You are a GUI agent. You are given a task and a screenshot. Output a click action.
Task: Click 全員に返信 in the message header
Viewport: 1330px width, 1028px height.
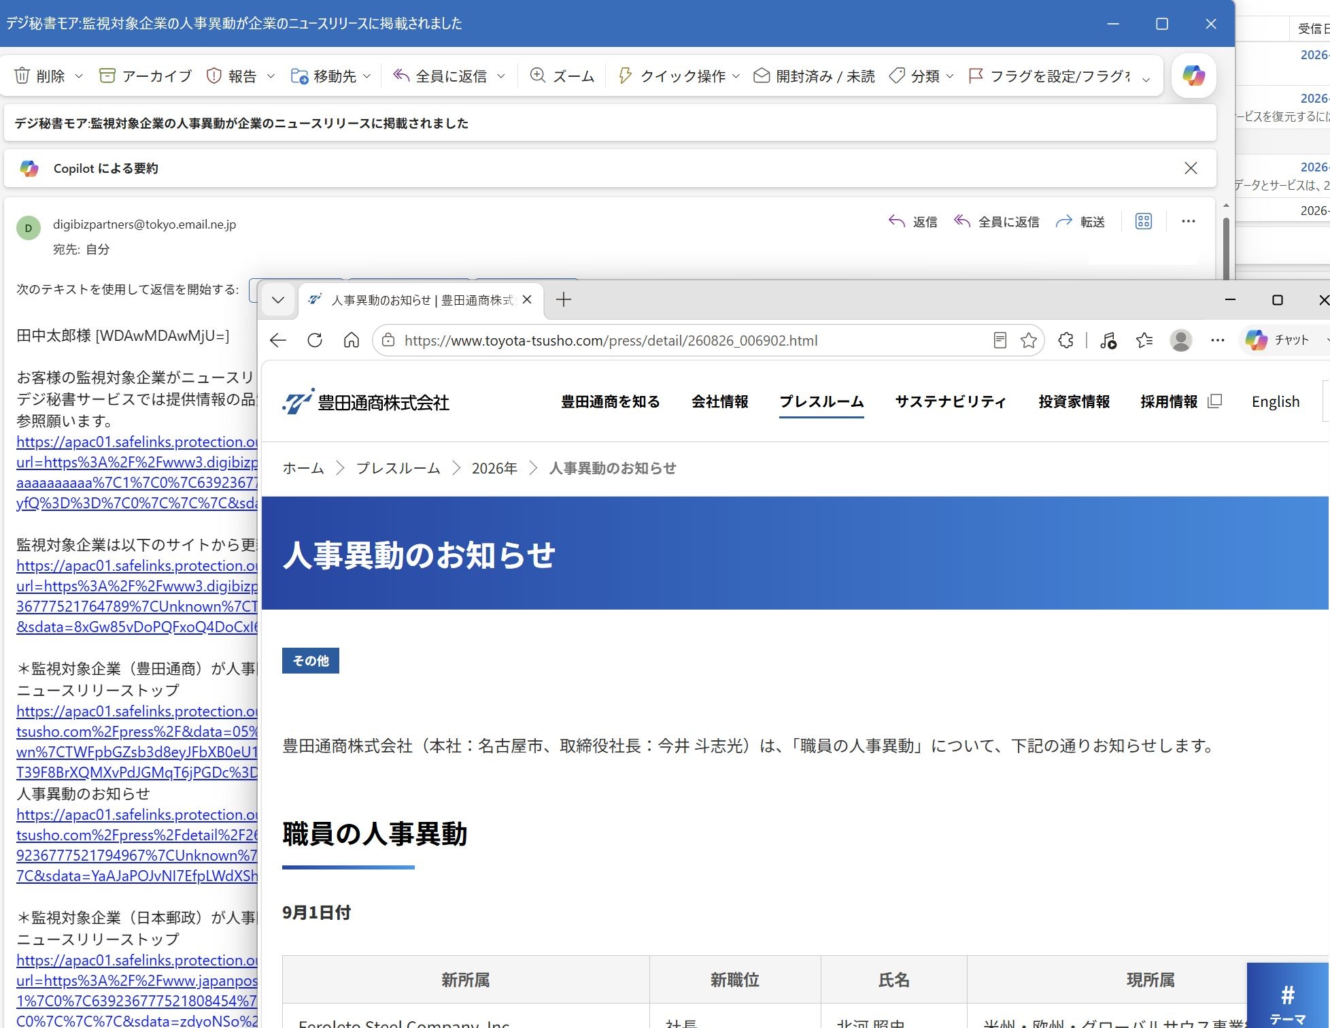click(996, 222)
